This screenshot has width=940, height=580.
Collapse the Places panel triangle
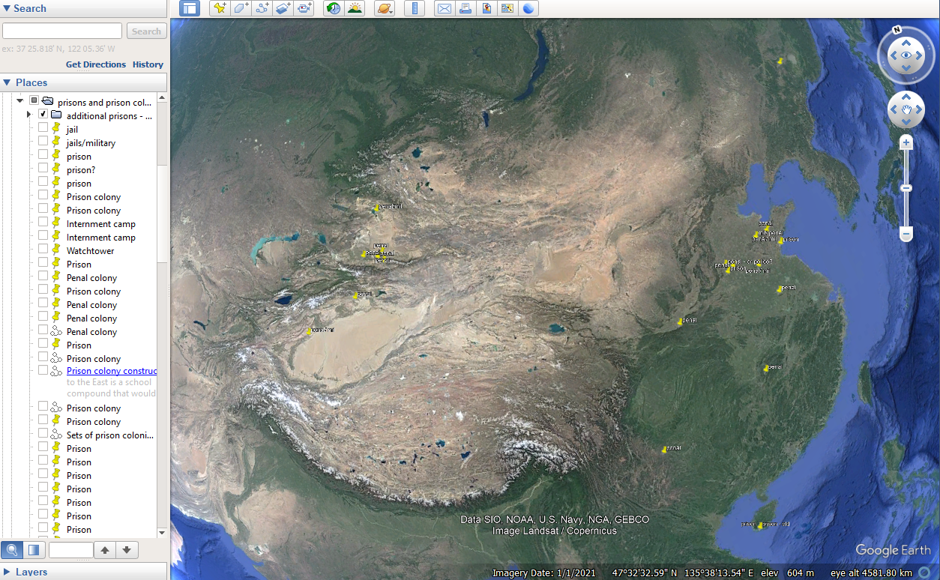(x=6, y=82)
